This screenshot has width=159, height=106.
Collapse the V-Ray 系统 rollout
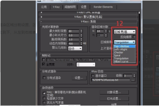88,22
